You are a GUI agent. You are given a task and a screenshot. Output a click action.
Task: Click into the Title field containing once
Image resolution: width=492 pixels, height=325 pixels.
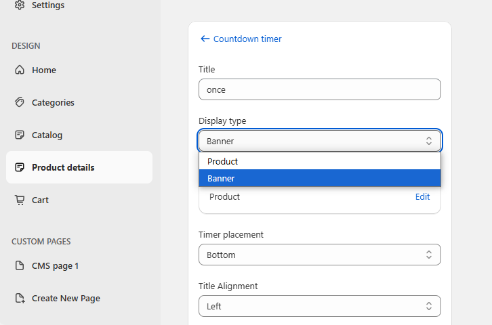[x=320, y=89]
